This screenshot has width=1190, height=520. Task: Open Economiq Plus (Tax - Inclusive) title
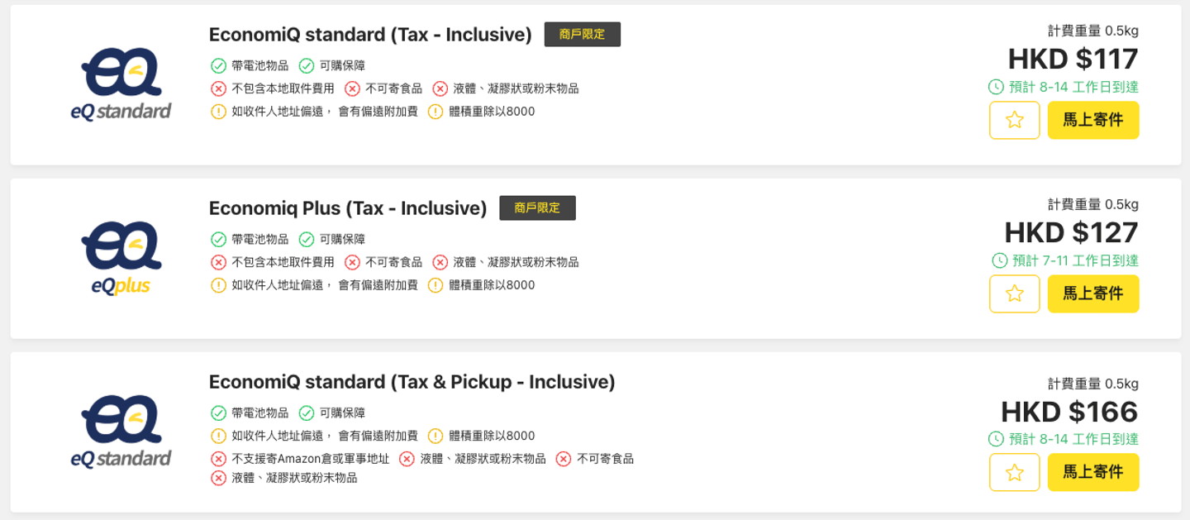point(348,208)
